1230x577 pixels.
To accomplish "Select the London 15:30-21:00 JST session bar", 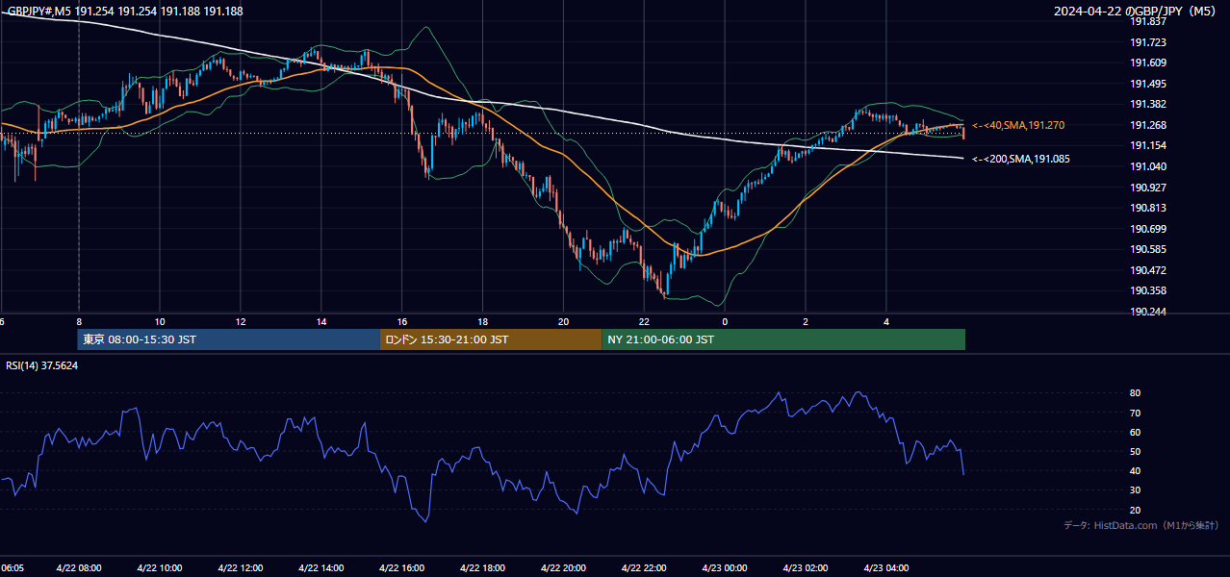I will (491, 339).
